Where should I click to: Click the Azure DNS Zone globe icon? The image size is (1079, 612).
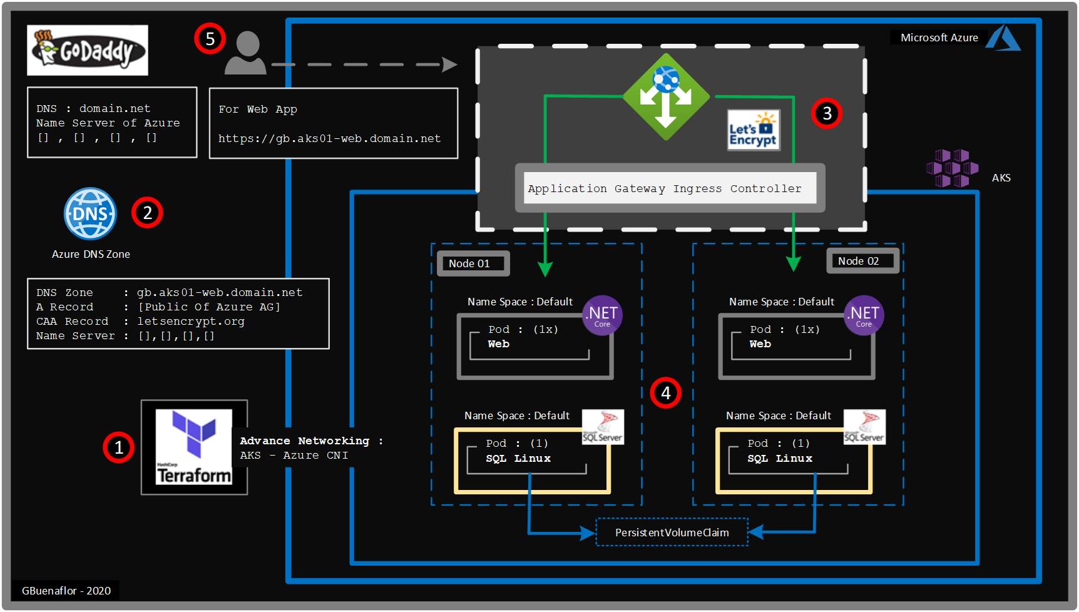[90, 214]
